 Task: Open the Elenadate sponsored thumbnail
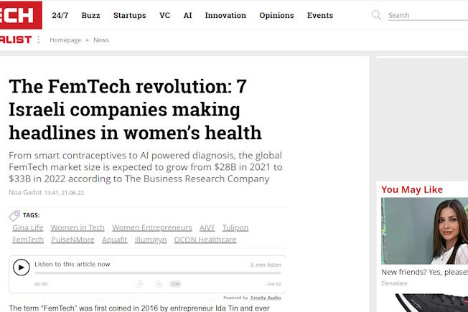point(424,231)
